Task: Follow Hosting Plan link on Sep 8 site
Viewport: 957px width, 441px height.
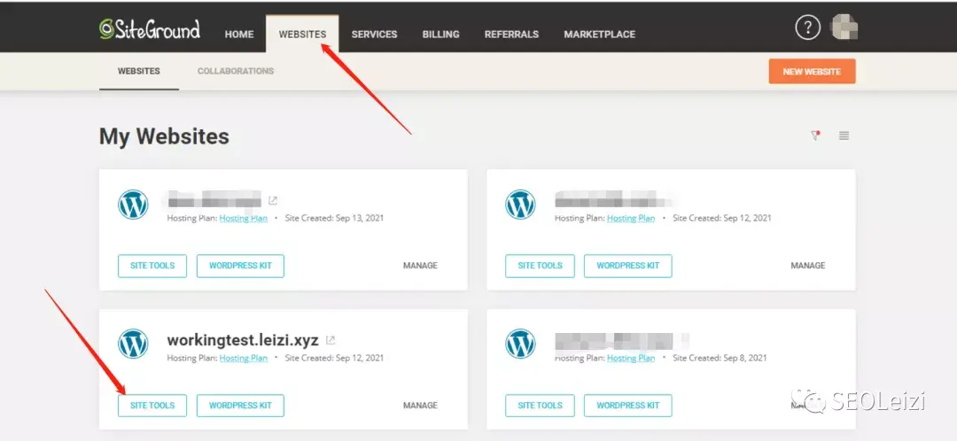Action: [631, 358]
